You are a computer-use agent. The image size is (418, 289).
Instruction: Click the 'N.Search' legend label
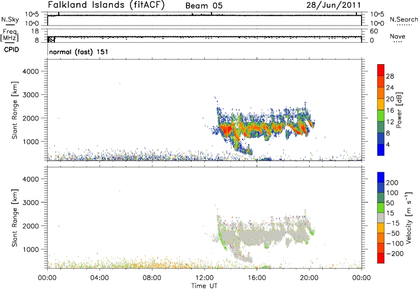click(403, 19)
